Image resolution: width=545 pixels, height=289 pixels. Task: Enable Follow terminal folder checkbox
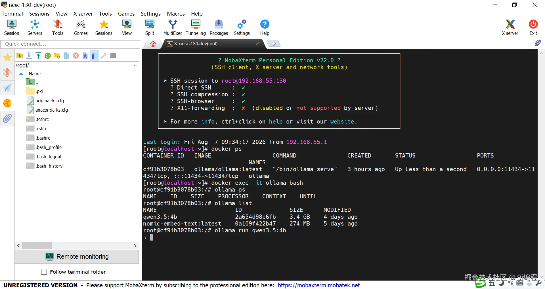pyautogui.click(x=44, y=272)
